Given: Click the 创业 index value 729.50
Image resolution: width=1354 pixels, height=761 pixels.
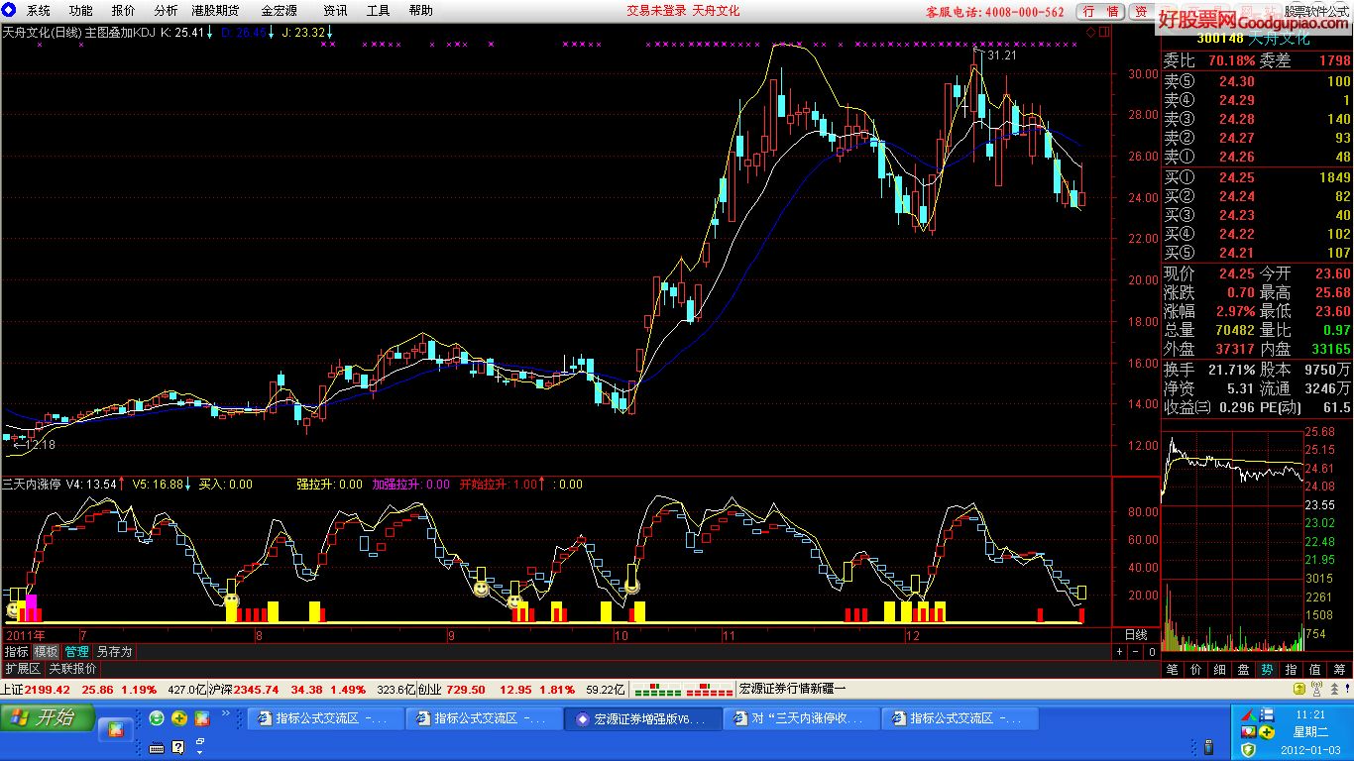Looking at the screenshot, I should (466, 689).
